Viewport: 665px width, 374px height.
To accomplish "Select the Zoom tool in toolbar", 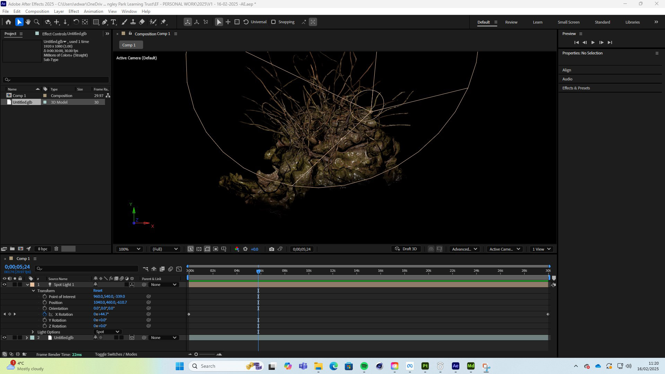I will point(37,22).
